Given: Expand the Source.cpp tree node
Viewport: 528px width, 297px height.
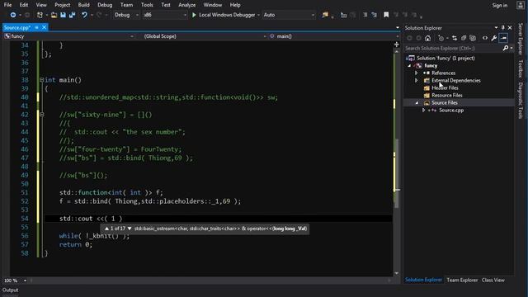Looking at the screenshot, I should pyautogui.click(x=423, y=110).
